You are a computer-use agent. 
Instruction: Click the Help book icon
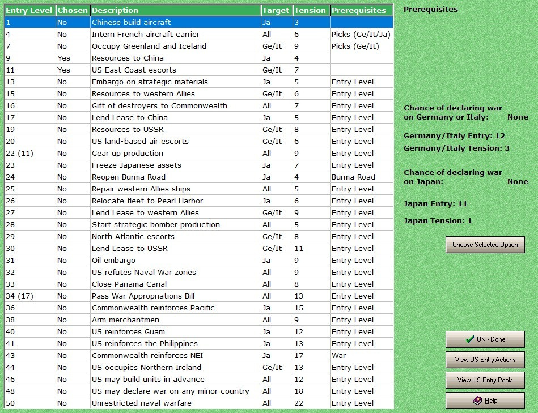click(x=477, y=401)
